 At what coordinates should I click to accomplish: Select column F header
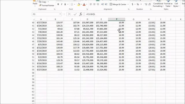click(117, 19)
